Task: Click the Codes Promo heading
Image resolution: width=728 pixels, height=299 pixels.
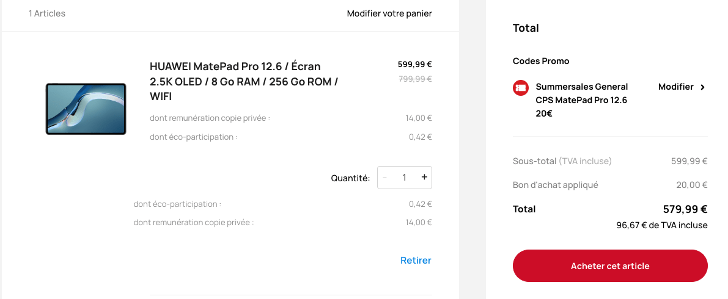Action: point(541,61)
